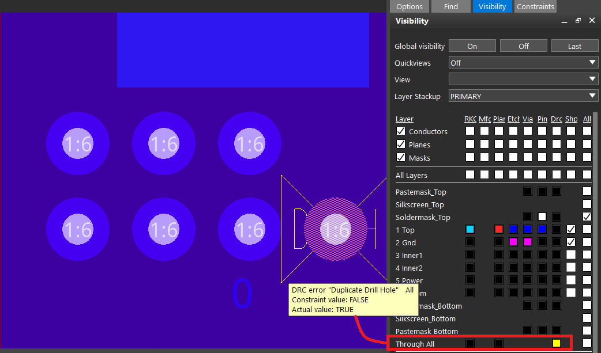
Task: Click the cyan swatch in 1 Top row
Action: [470, 229]
